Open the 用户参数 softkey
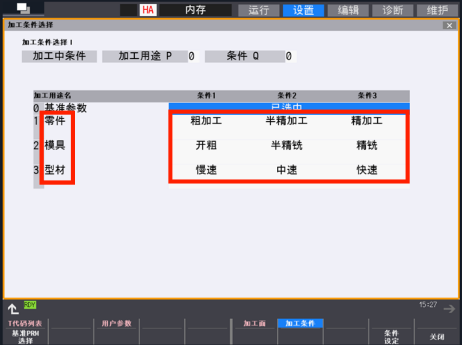462x345 pixels. [116, 324]
